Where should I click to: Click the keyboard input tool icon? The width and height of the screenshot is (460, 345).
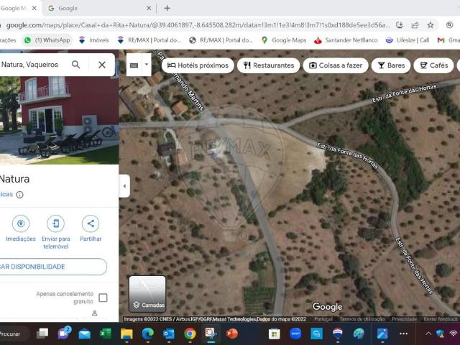click(134, 65)
